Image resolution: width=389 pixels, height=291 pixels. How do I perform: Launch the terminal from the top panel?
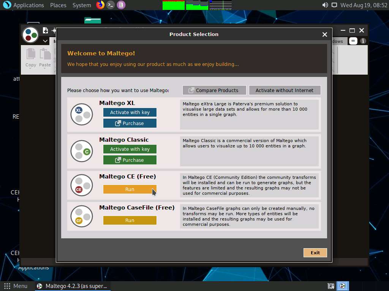click(x=111, y=5)
